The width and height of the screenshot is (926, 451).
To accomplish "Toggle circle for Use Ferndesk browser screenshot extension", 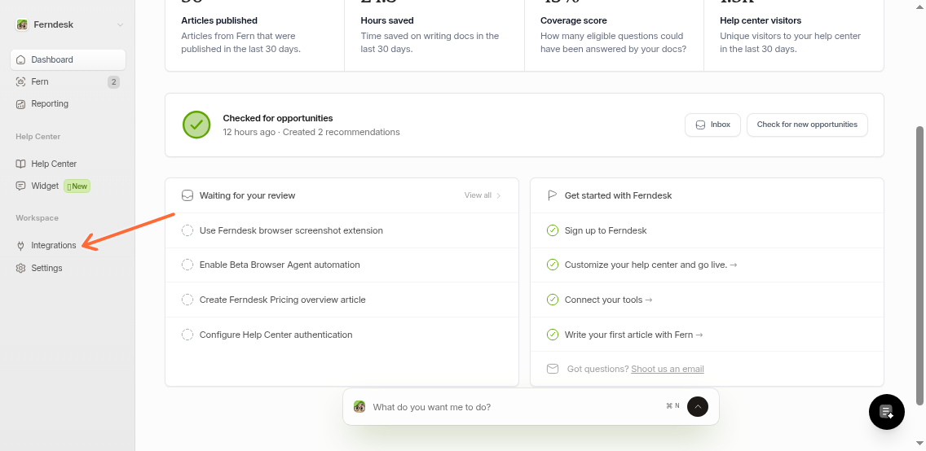I will point(187,230).
